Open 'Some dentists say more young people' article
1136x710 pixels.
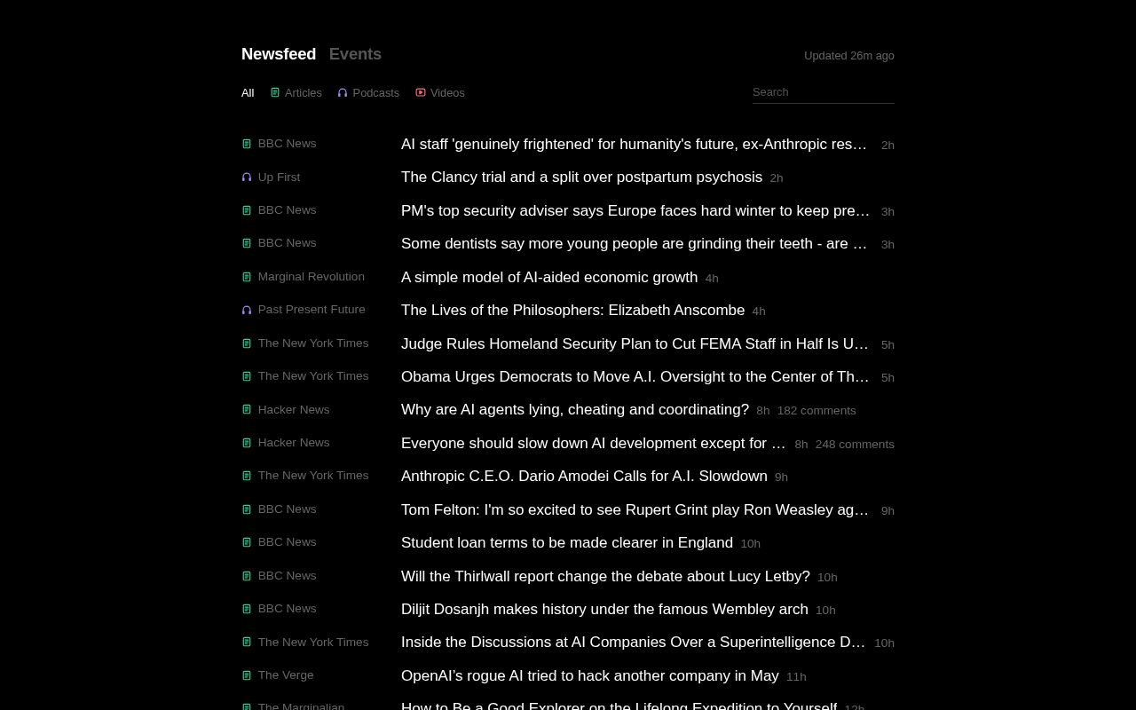[634, 244]
